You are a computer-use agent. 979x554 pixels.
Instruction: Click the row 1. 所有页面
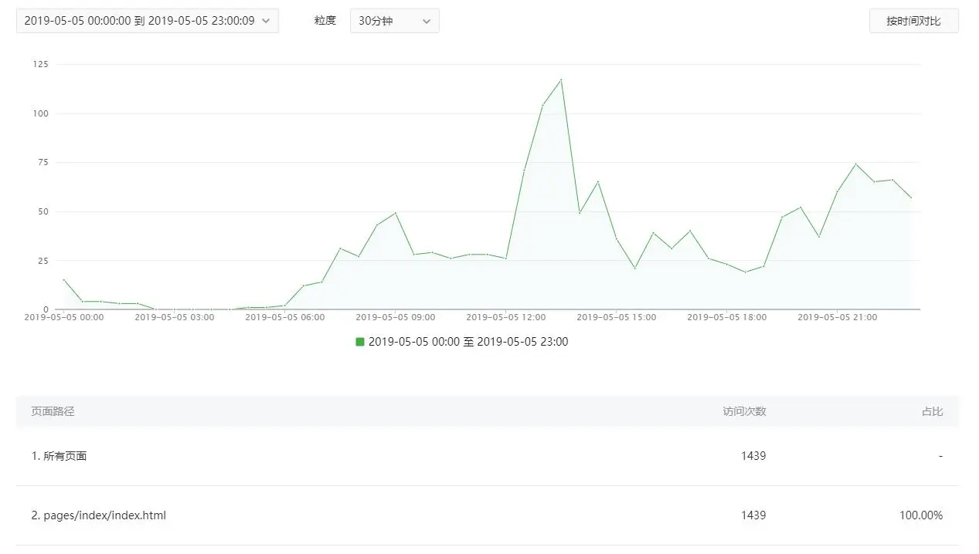click(487, 456)
